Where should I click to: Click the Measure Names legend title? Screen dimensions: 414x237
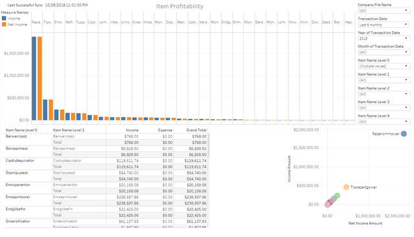pyautogui.click(x=15, y=12)
